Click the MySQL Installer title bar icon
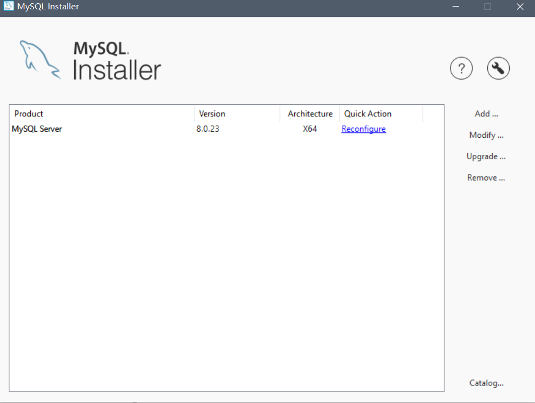535x403 pixels. pyautogui.click(x=8, y=6)
